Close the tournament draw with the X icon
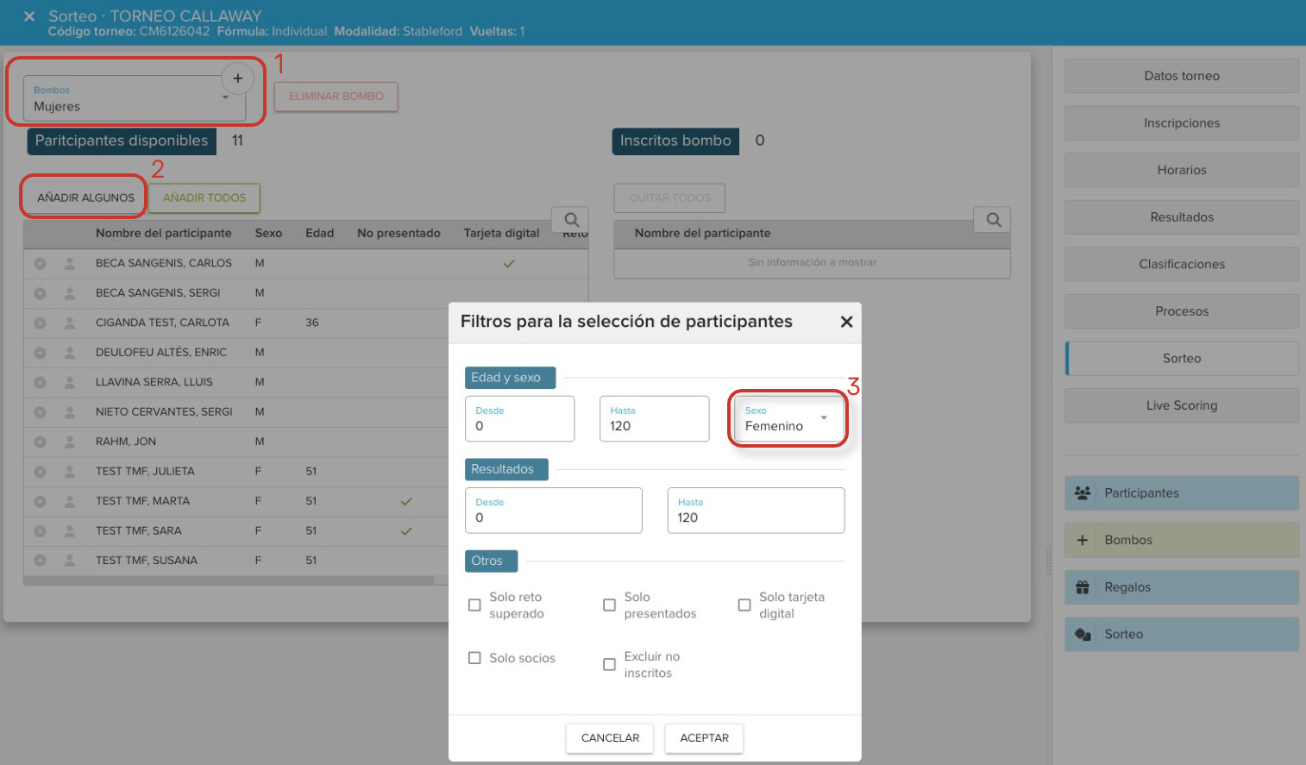This screenshot has height=765, width=1306. 29,16
